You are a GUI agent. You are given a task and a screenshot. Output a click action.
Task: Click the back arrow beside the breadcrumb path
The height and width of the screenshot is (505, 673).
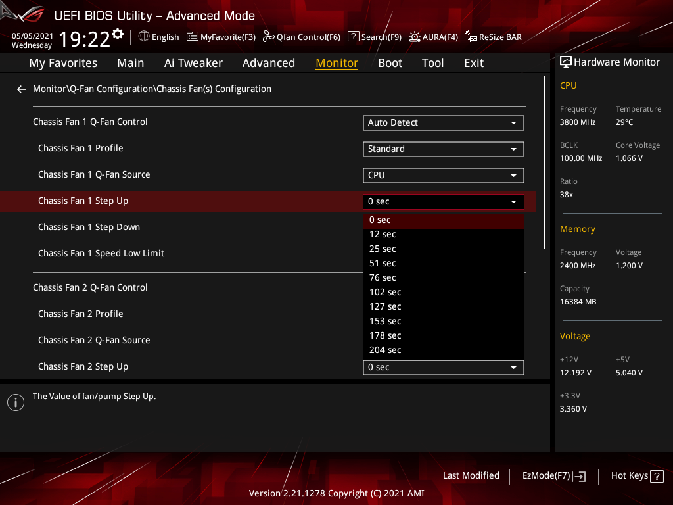point(22,89)
